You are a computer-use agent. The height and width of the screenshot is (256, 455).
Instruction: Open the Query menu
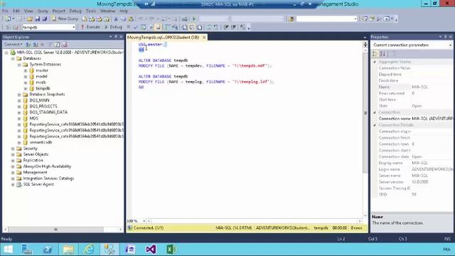[x=43, y=11]
